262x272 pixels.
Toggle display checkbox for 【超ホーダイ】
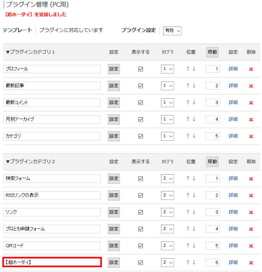[141, 263]
